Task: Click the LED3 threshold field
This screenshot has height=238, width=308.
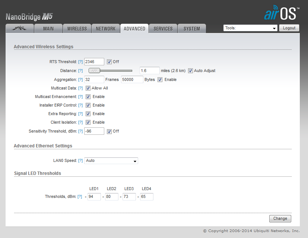Action: point(129,197)
